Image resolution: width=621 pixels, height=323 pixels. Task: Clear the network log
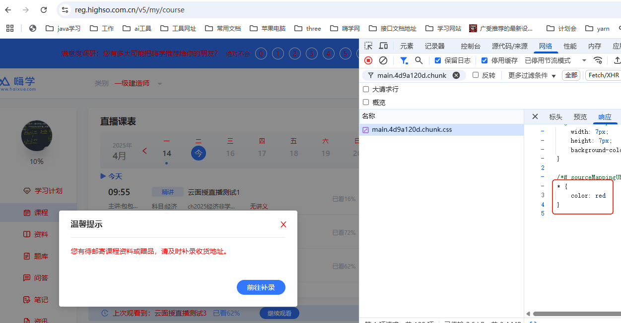tap(383, 60)
